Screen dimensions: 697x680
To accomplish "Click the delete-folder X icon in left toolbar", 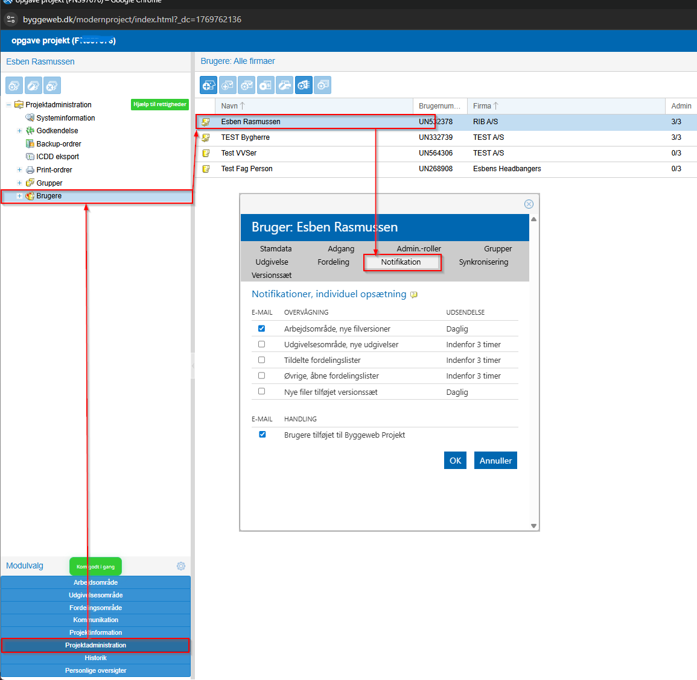I will click(x=53, y=85).
